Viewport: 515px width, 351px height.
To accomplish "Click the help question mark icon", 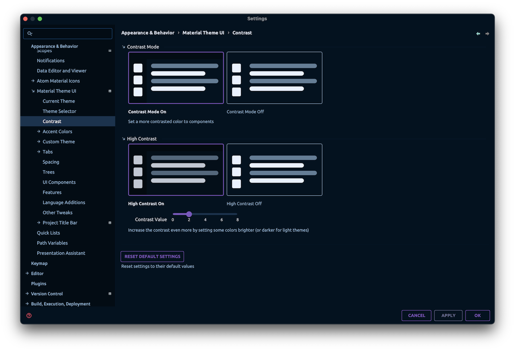I will tap(29, 315).
